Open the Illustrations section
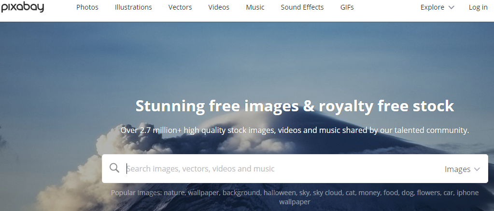Viewport: 494px width, 211px height. [133, 7]
